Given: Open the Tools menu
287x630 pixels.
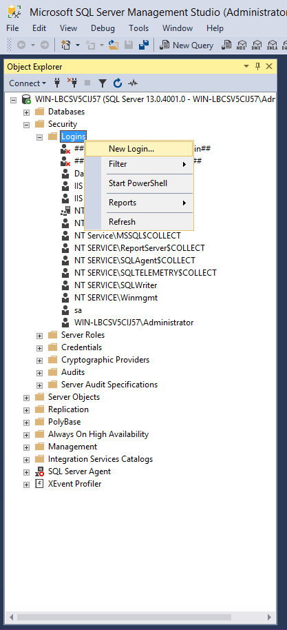Looking at the screenshot, I should [139, 28].
